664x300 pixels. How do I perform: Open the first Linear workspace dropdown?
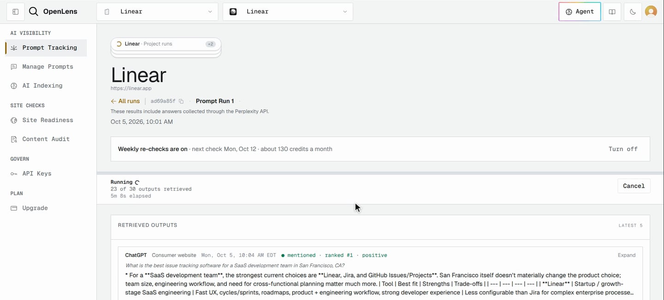click(157, 12)
